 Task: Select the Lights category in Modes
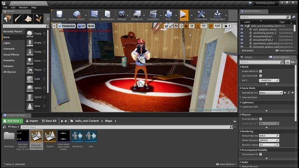pyautogui.click(x=7, y=43)
